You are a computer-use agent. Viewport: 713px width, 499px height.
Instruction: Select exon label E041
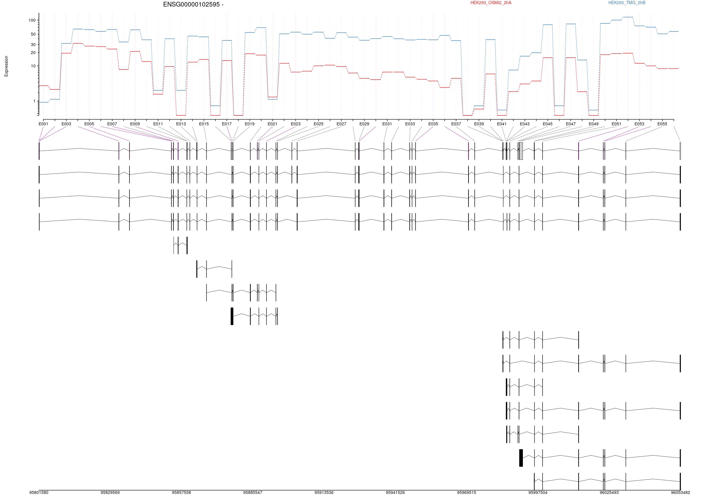pos(502,124)
